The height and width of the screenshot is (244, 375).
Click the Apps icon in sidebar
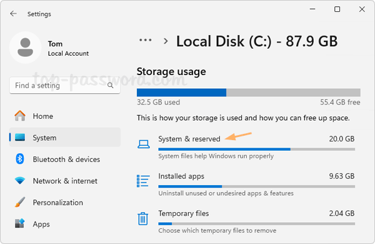[x=20, y=223]
